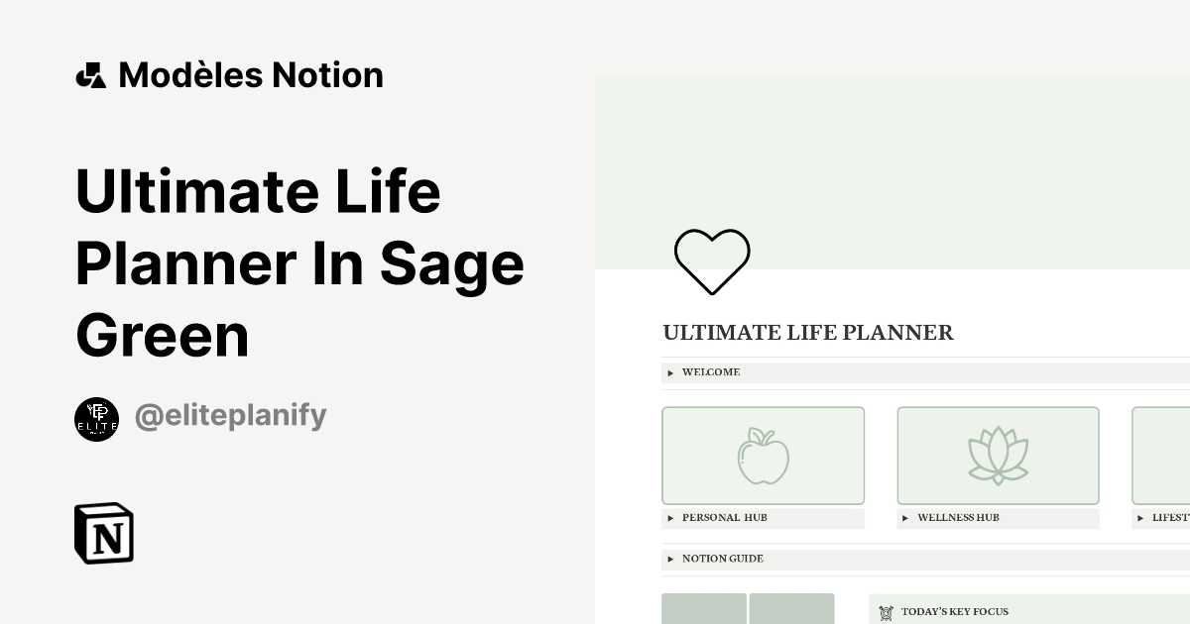This screenshot has width=1190, height=624.
Task: Click the second gray placeholder block
Action: point(792,611)
